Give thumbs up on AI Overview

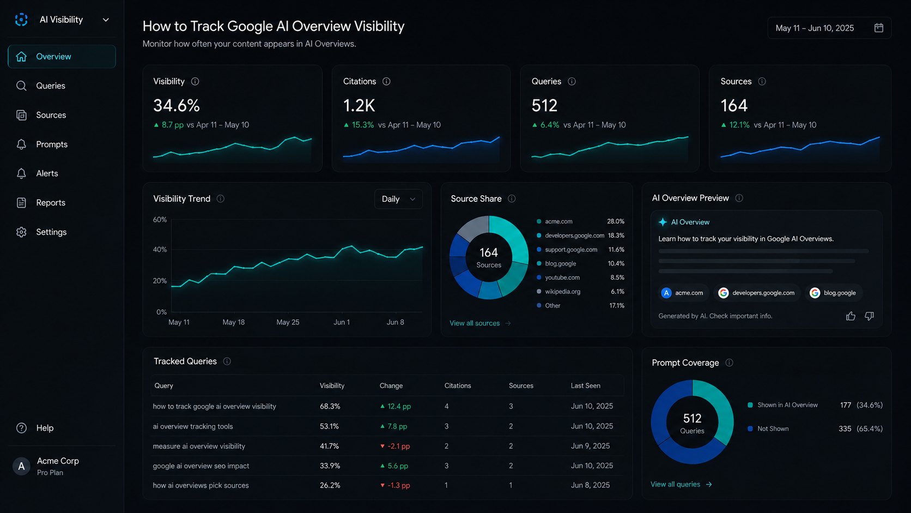(x=851, y=316)
